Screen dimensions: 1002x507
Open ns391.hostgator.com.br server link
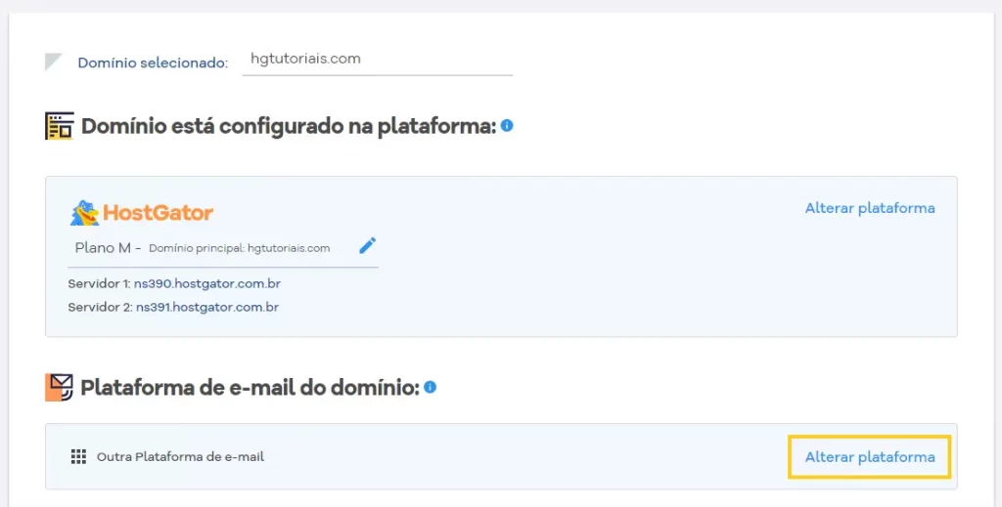pyautogui.click(x=207, y=307)
